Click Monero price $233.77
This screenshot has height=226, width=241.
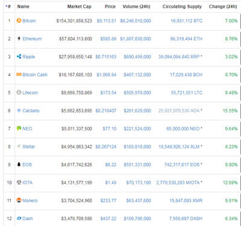coord(108,201)
